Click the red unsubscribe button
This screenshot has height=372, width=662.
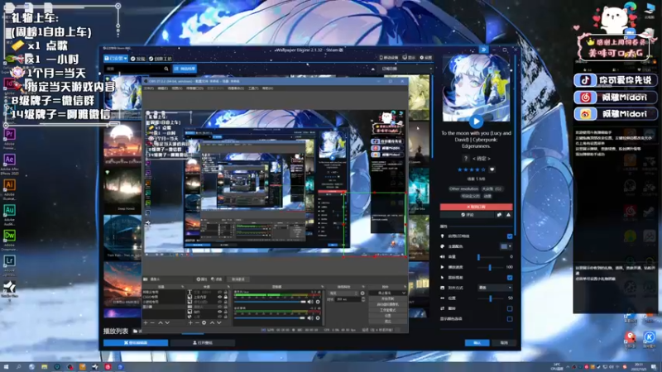pyautogui.click(x=477, y=207)
